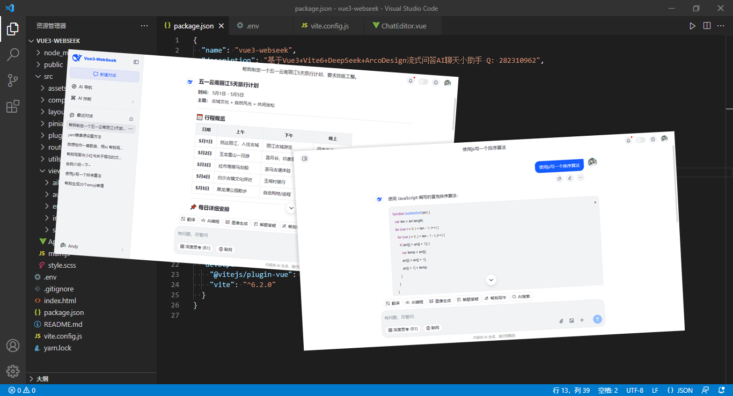Switch to the vite.config.js editor tab
The width and height of the screenshot is (733, 396).
(329, 26)
